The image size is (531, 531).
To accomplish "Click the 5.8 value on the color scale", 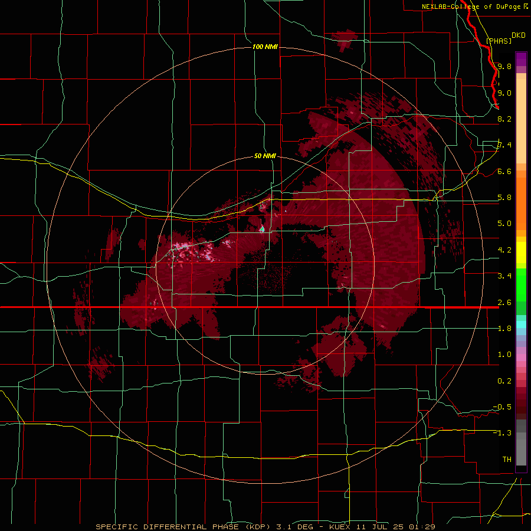I will tap(504, 198).
